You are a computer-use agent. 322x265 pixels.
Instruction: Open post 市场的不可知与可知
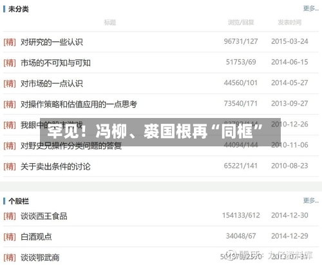point(55,63)
